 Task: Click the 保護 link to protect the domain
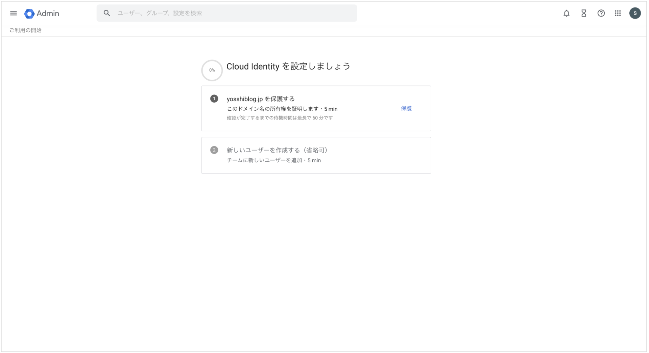click(x=406, y=108)
